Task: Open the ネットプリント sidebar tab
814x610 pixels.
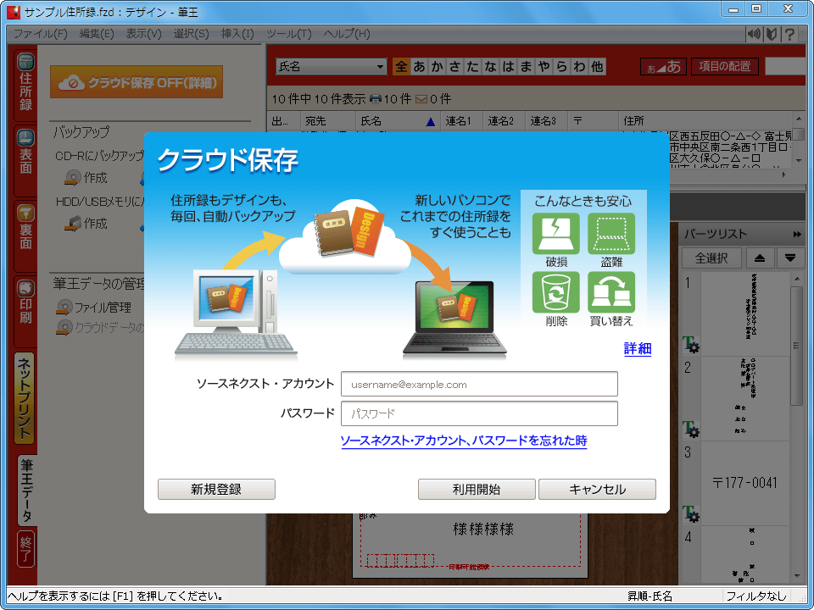Action: coord(25,398)
